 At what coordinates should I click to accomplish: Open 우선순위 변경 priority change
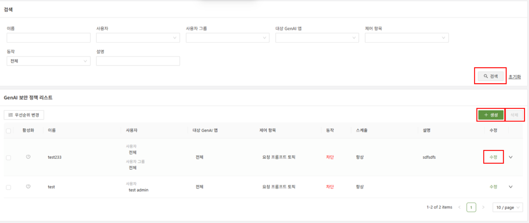point(24,115)
